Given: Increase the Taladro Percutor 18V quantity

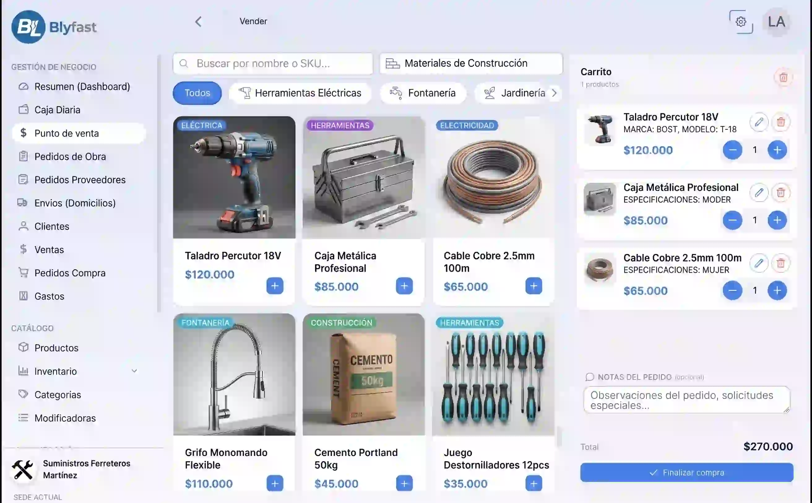Looking at the screenshot, I should tap(777, 150).
